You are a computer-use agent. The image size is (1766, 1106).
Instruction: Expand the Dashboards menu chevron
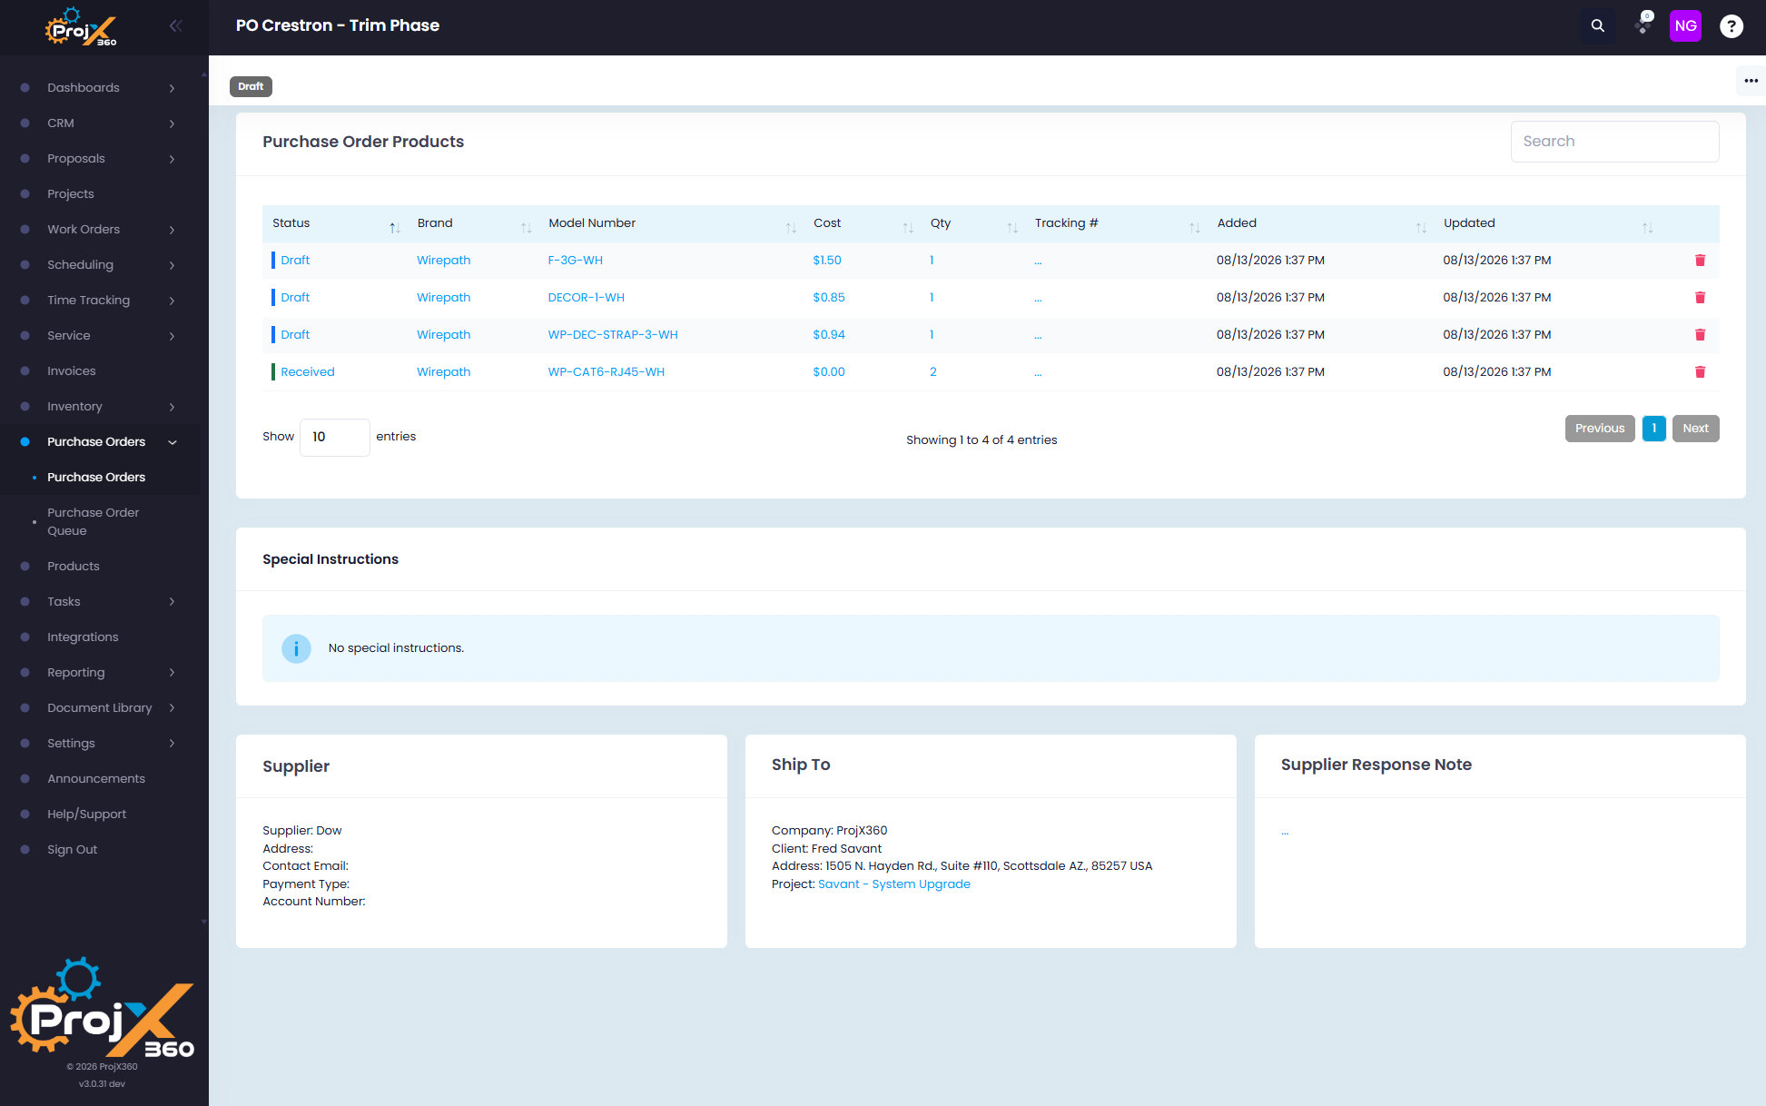(x=172, y=88)
